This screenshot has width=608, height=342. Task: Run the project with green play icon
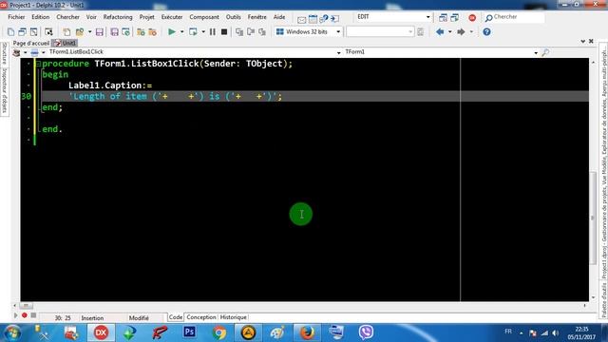point(172,31)
